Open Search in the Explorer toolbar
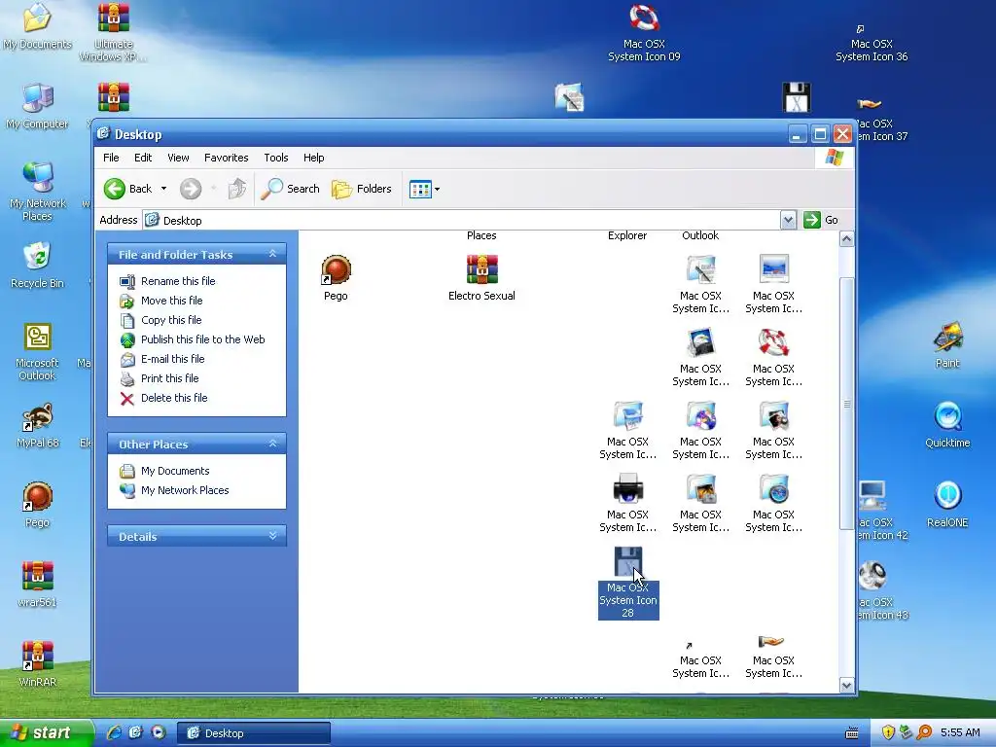This screenshot has height=747, width=996. 291,189
